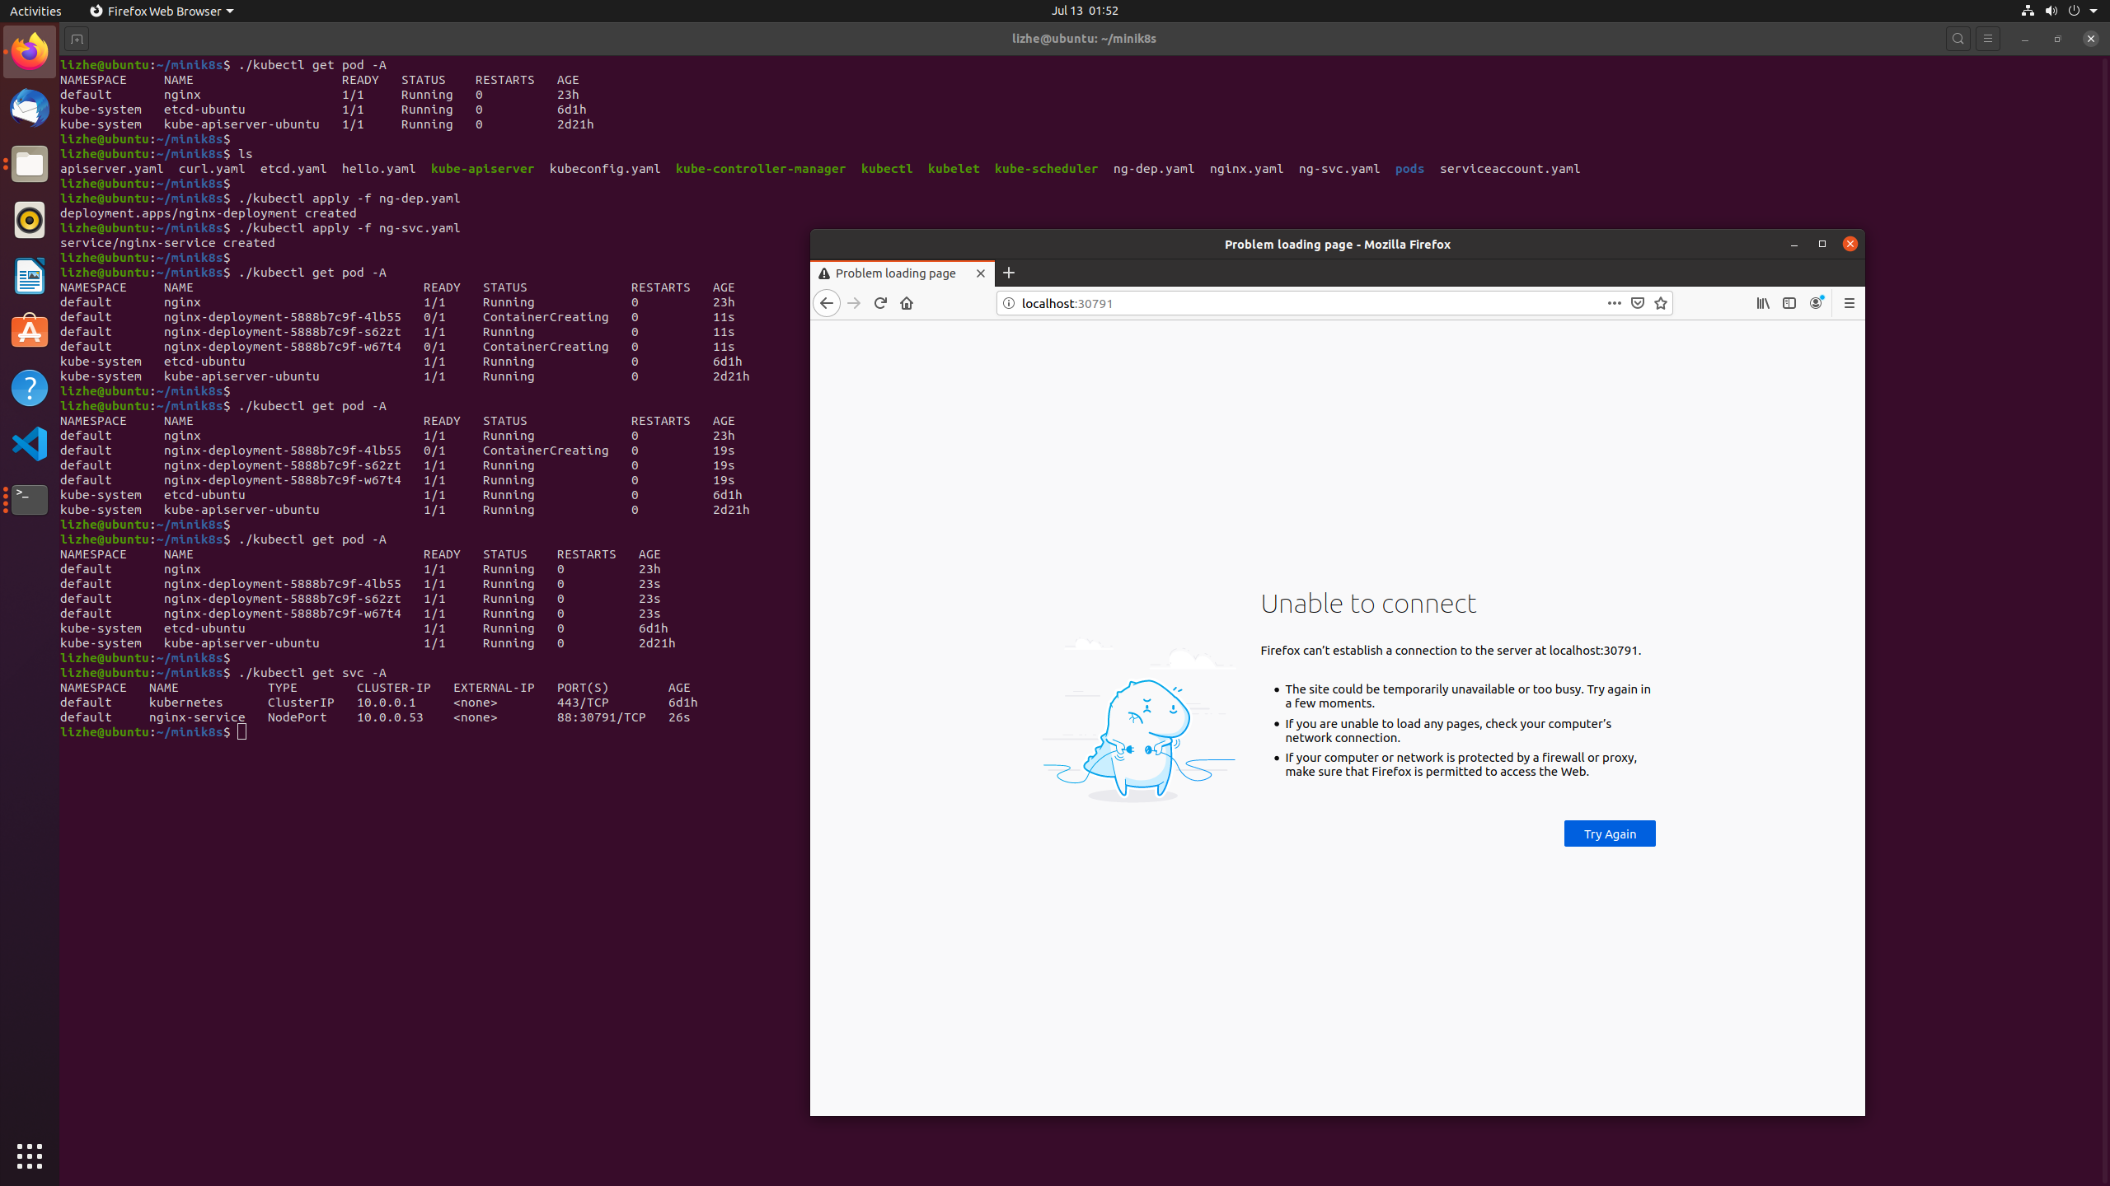Open Firefox account icon

click(x=1816, y=303)
